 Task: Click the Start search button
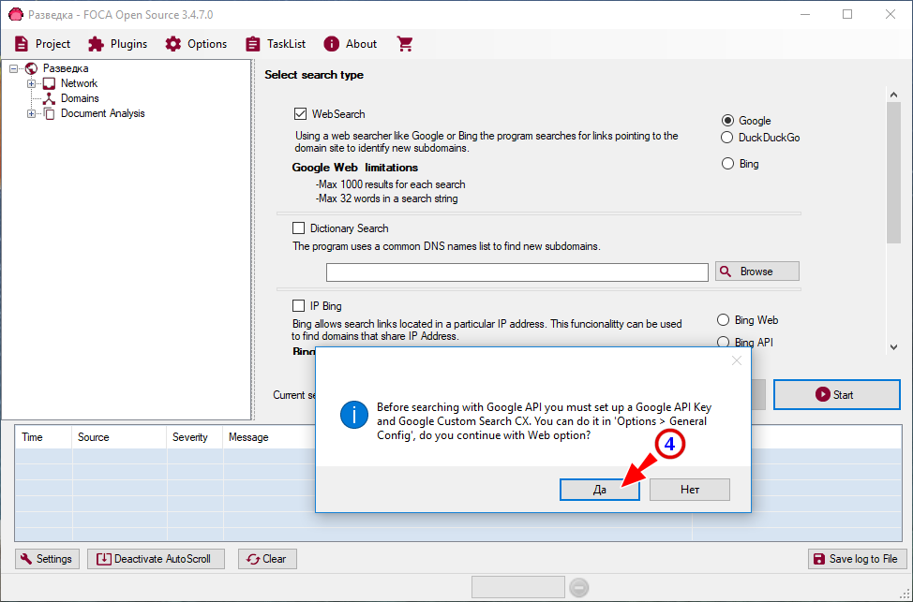(x=837, y=395)
